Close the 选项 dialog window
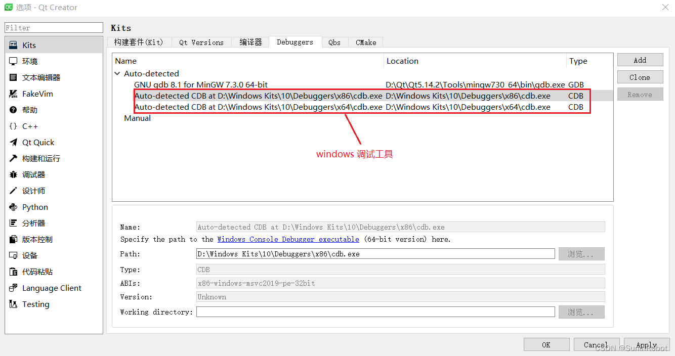 (665, 7)
